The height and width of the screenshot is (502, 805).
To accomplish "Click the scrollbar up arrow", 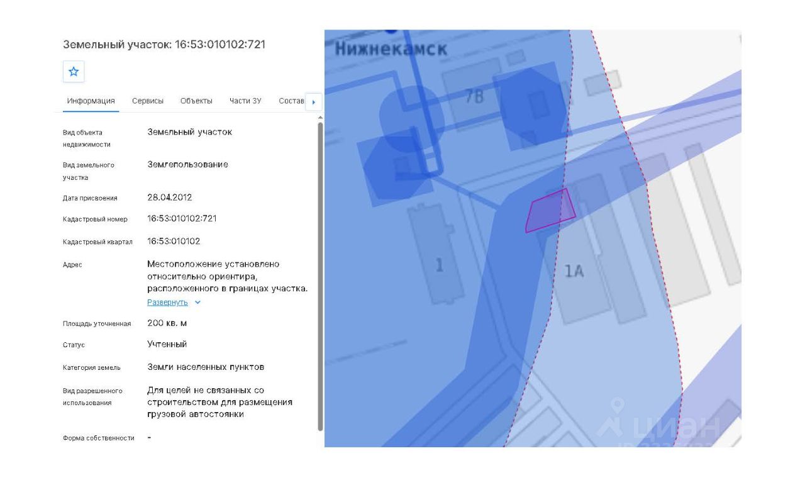I will click(320, 118).
